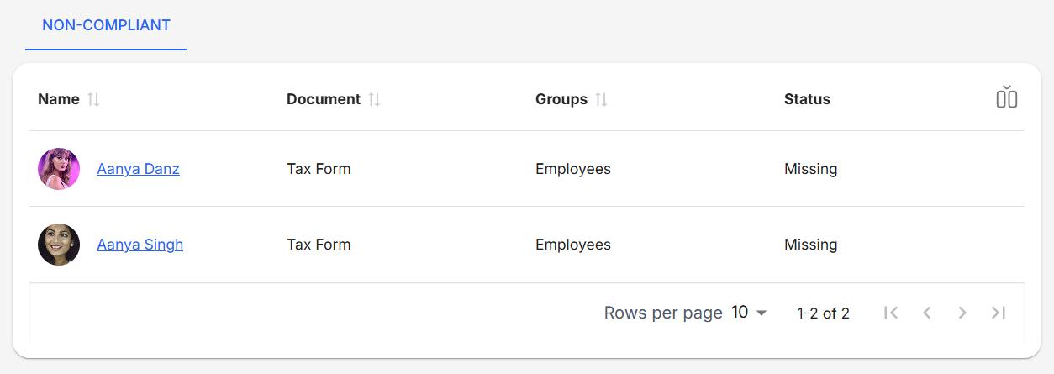Go to the first page of results
Screen dimensions: 1054x374
coord(891,313)
